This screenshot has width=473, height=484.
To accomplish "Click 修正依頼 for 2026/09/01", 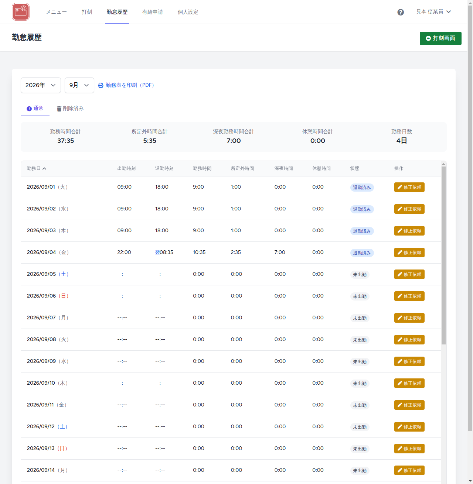I will [409, 187].
